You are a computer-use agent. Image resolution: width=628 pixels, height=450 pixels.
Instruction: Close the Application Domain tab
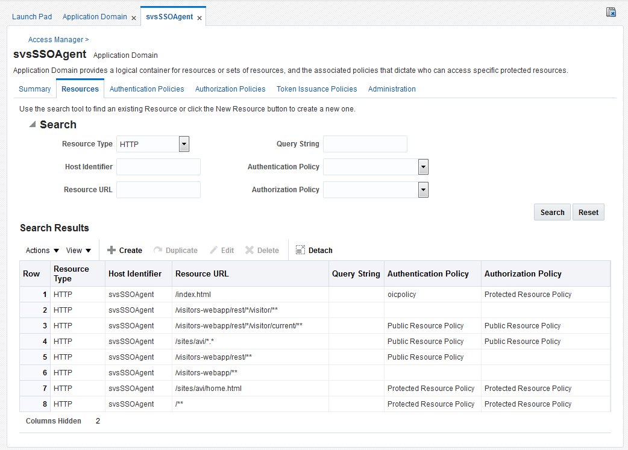(x=134, y=18)
